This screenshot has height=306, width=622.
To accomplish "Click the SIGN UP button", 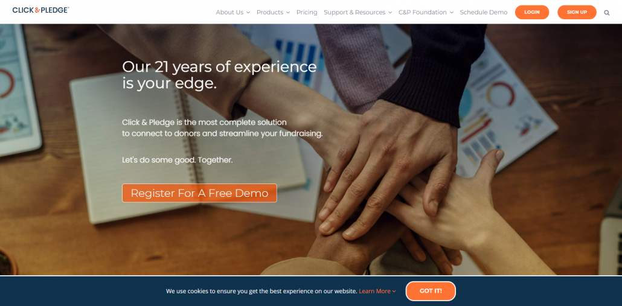I will (x=577, y=12).
